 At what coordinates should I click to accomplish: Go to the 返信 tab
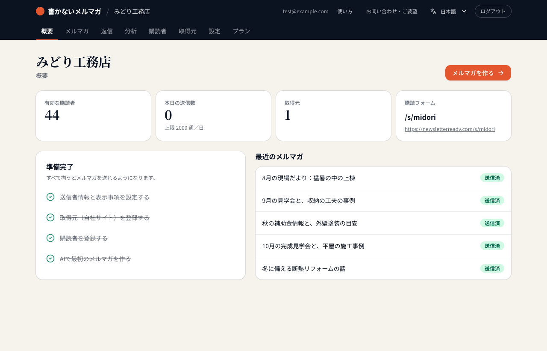click(x=107, y=31)
